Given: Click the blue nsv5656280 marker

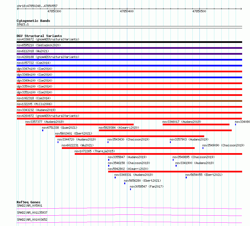Looking at the screenshot, I should [x=125, y=183].
